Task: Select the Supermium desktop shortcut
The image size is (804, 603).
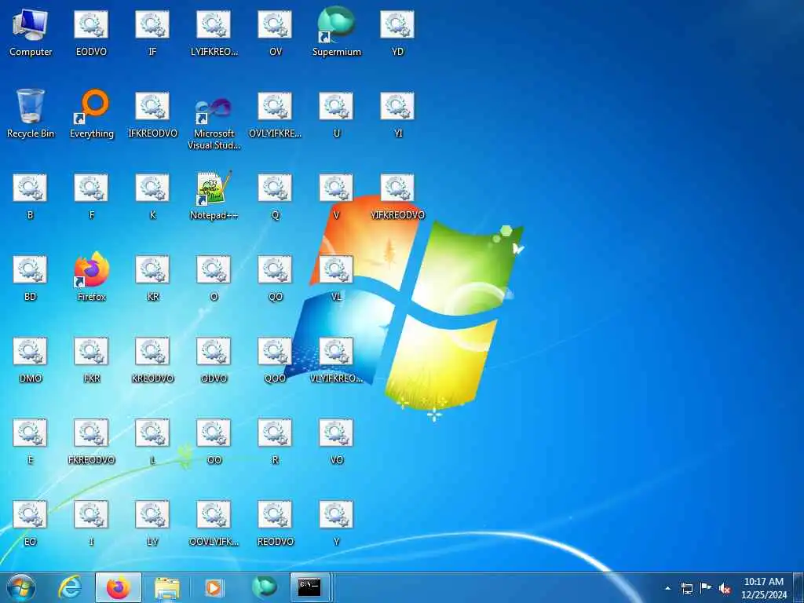Action: (x=336, y=32)
